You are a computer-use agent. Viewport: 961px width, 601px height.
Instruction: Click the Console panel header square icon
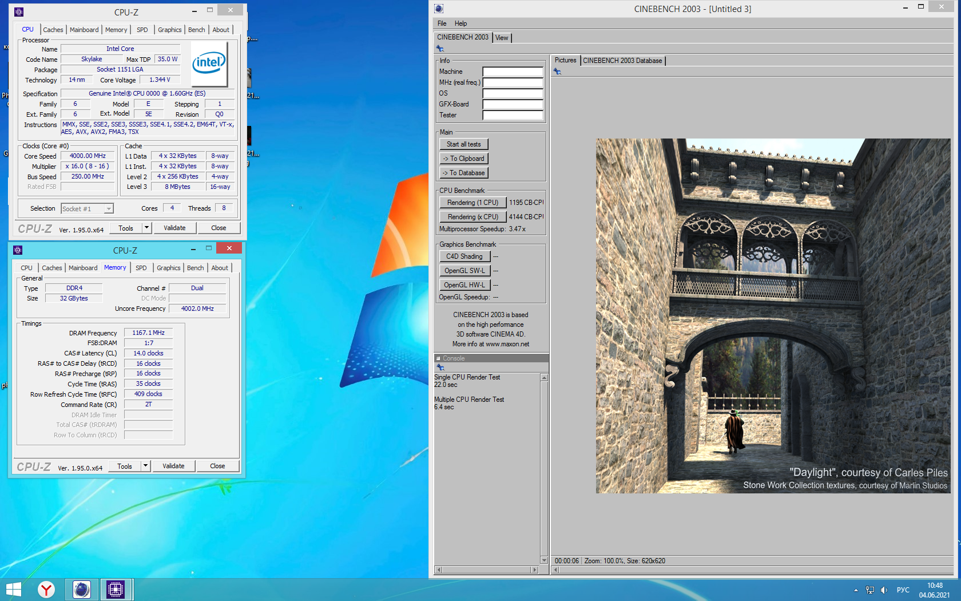point(438,358)
